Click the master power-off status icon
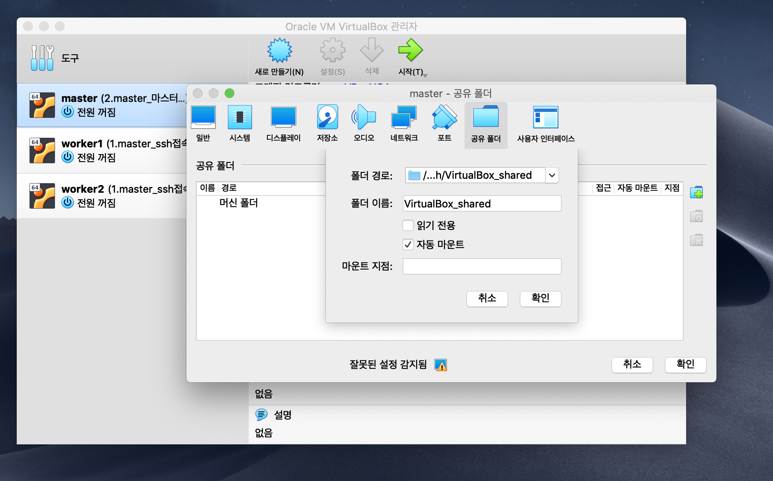The width and height of the screenshot is (773, 481). click(68, 111)
